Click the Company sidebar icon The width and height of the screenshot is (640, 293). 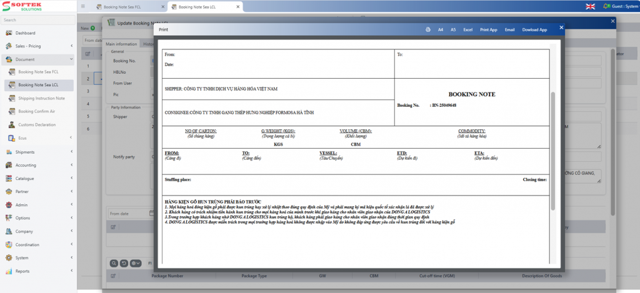coord(9,231)
